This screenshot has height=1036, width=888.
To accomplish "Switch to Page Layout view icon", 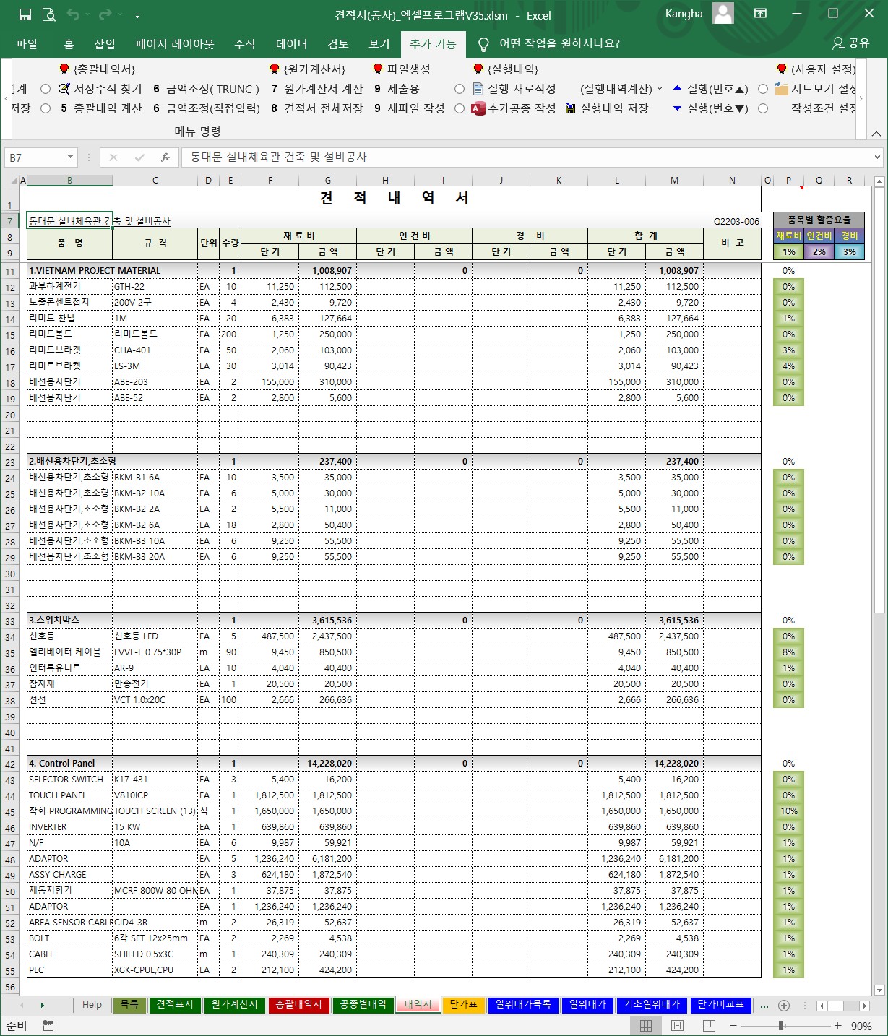I will tap(677, 1026).
